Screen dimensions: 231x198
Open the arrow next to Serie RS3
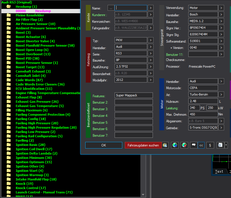[151, 53]
